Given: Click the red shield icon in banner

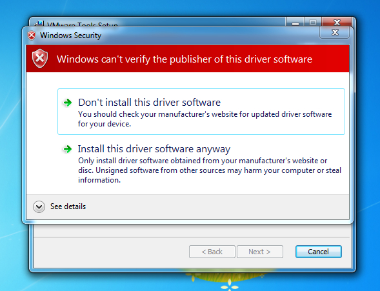Looking at the screenshot, I should [40, 59].
